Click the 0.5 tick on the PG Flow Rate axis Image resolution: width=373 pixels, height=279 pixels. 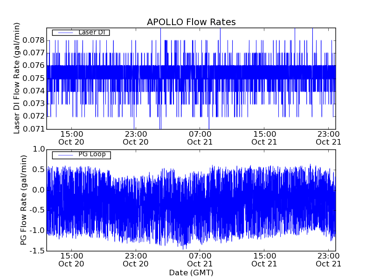coord(39,170)
